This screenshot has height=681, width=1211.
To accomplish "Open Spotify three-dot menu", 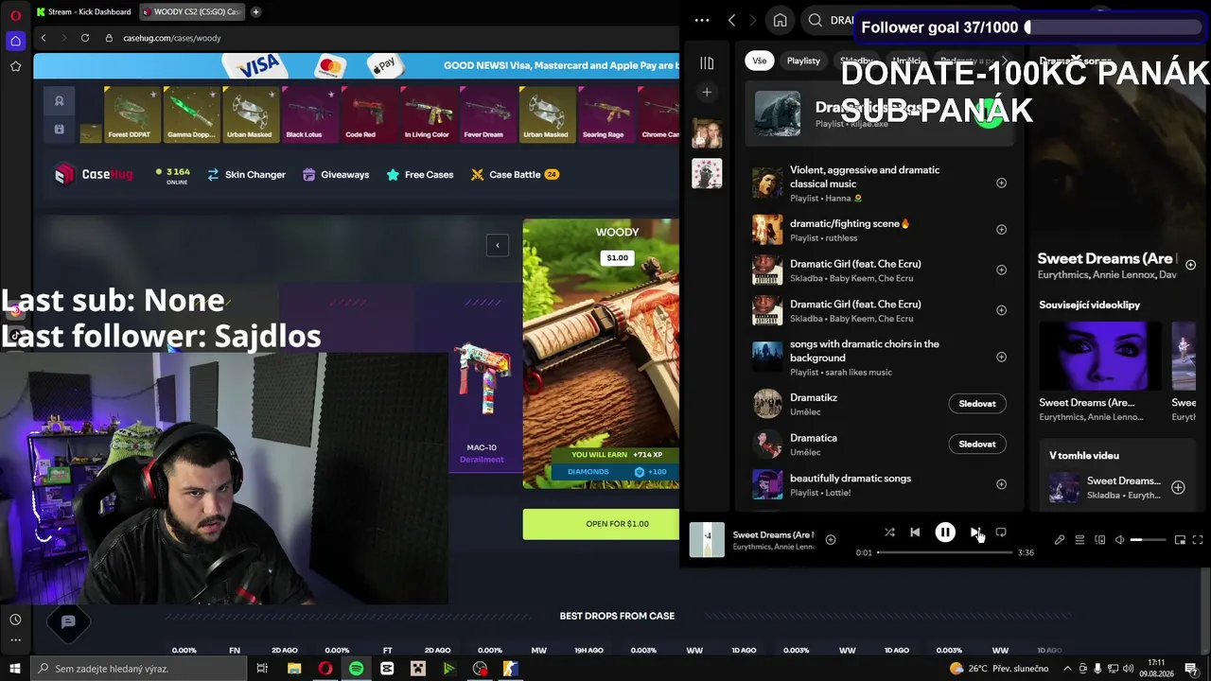I will pos(701,20).
